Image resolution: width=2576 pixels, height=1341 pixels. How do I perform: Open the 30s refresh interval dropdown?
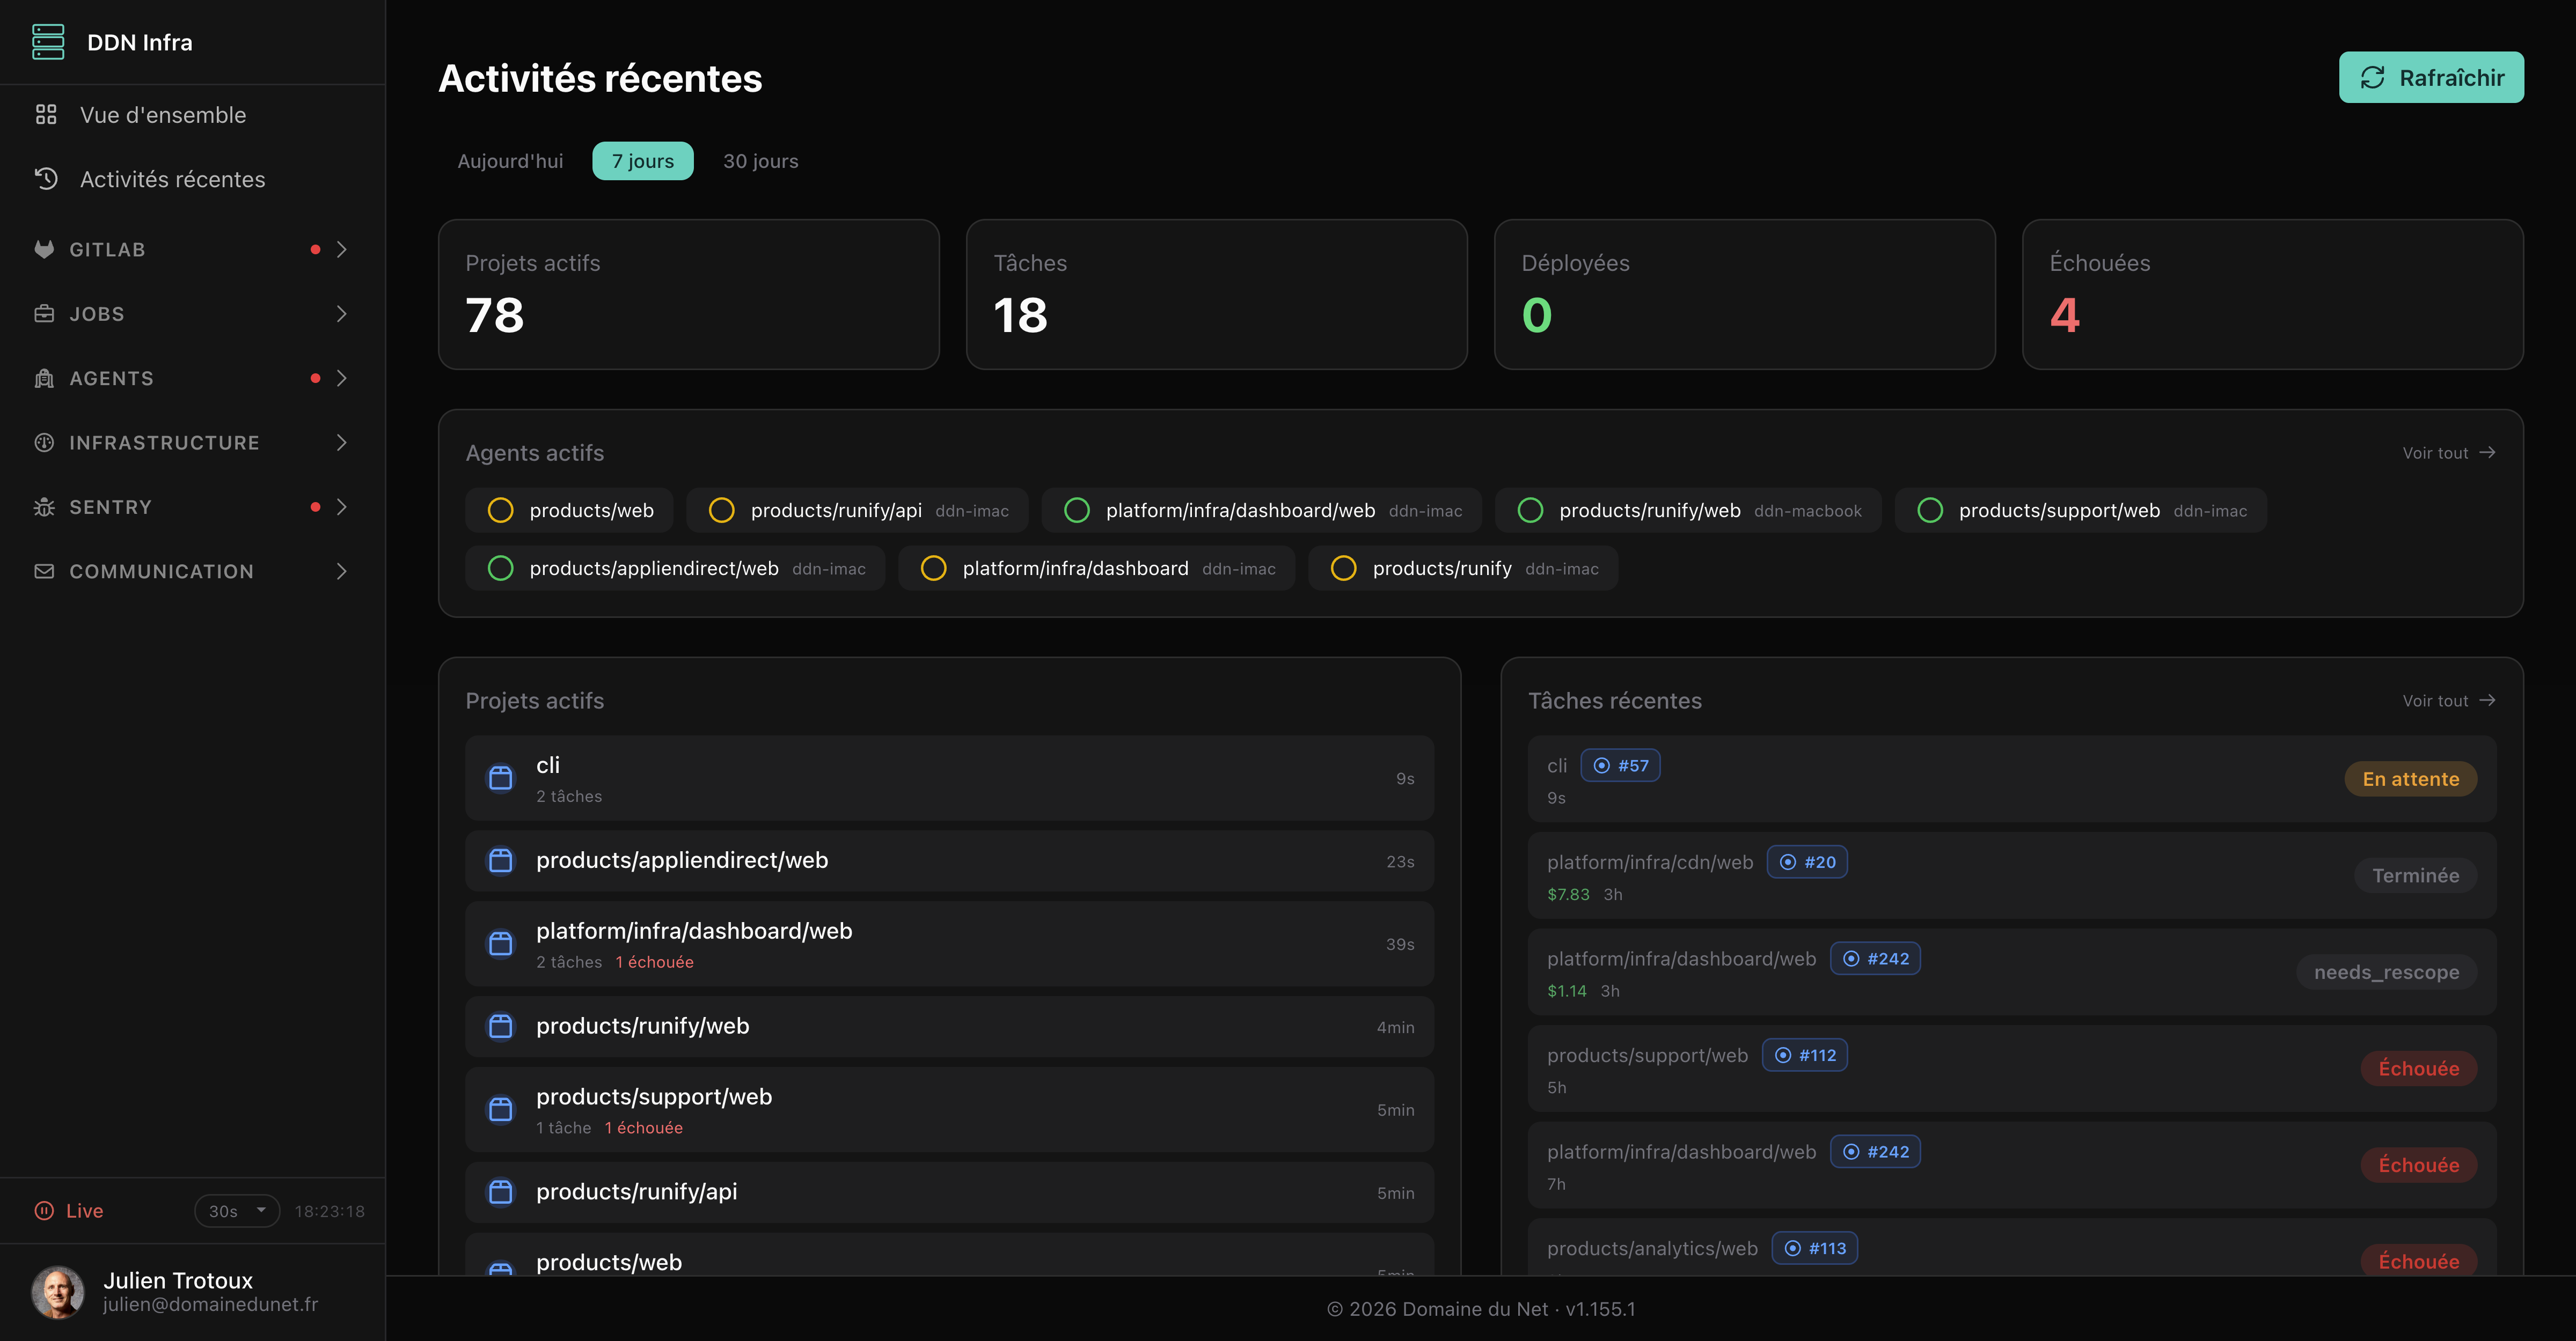pos(237,1210)
